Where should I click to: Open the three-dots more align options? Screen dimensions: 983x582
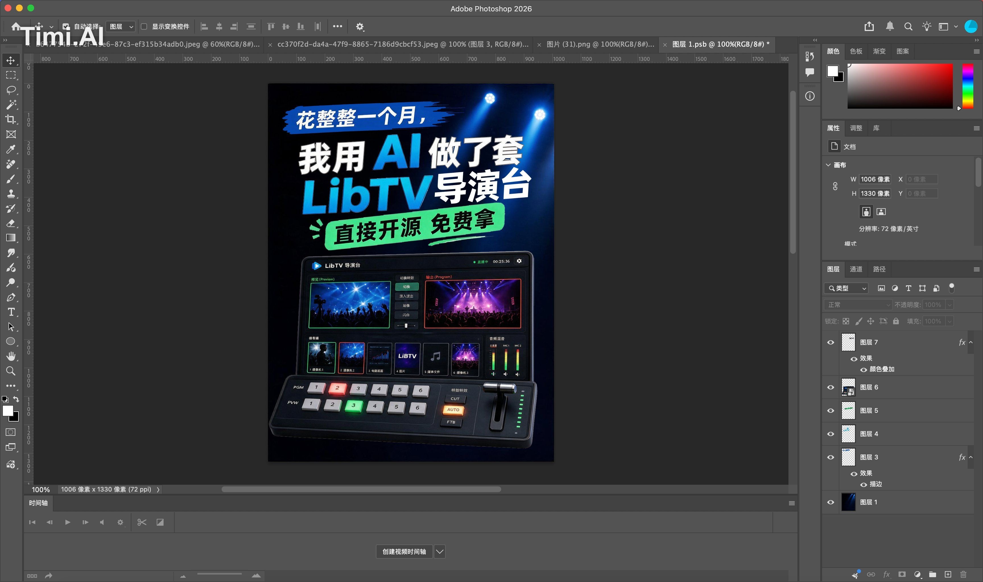(x=337, y=26)
